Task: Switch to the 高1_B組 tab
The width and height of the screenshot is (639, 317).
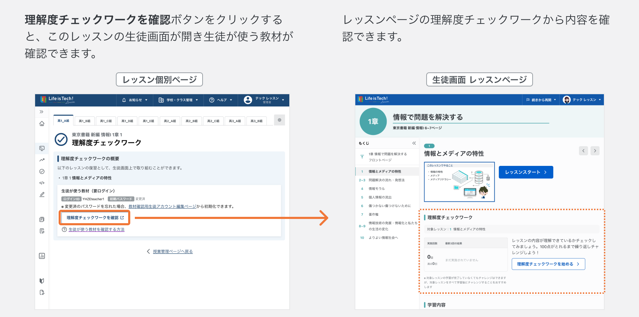Action: 85,121
